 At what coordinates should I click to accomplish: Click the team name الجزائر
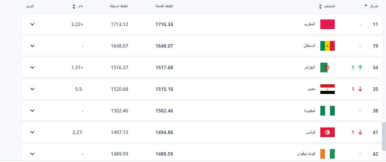(x=309, y=67)
